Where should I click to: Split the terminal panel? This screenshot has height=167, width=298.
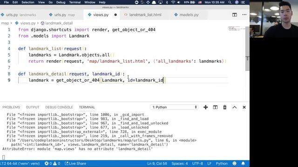[x=215, y=107]
